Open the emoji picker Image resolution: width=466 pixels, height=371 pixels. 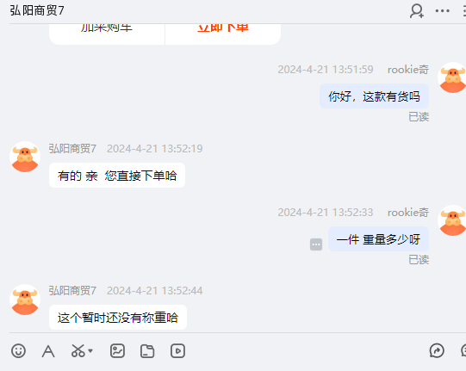(x=18, y=351)
